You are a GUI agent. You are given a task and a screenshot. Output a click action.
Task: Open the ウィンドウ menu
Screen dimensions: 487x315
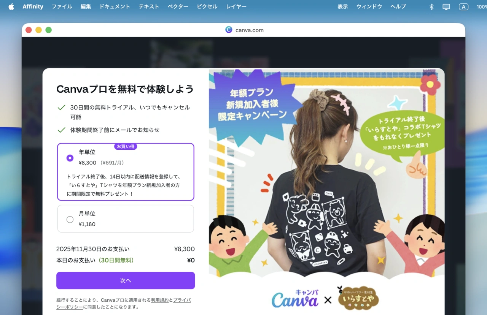[369, 6]
